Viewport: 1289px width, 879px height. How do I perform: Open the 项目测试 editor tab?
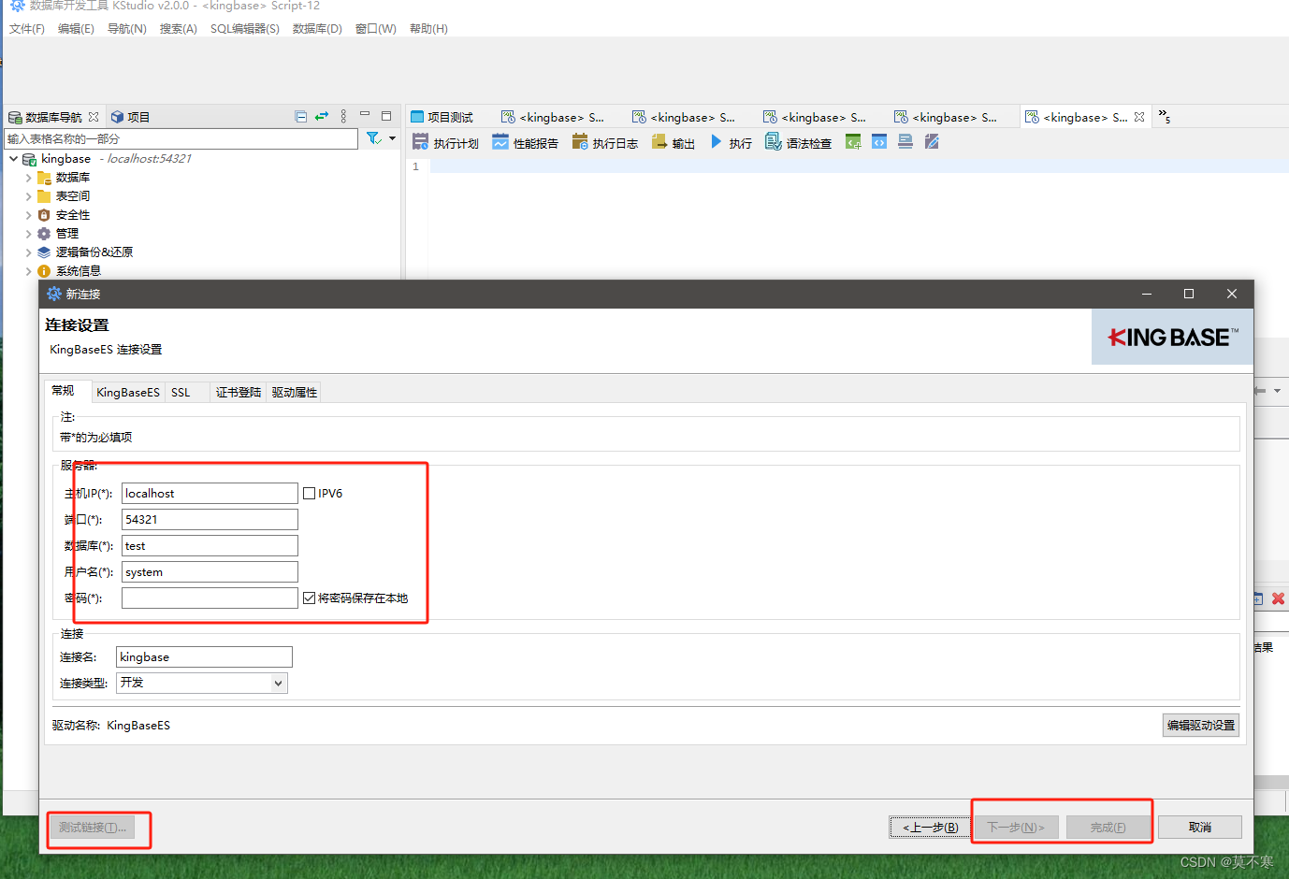442,117
